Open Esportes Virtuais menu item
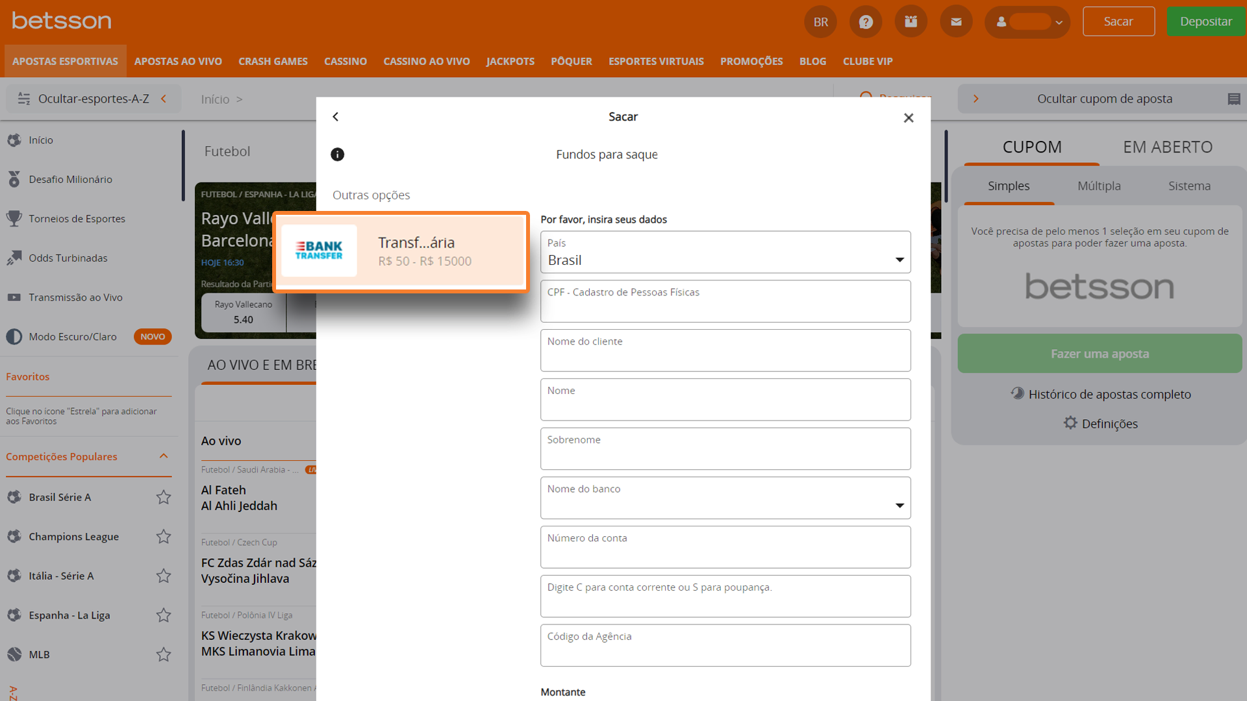Viewport: 1247px width, 701px height. click(656, 61)
